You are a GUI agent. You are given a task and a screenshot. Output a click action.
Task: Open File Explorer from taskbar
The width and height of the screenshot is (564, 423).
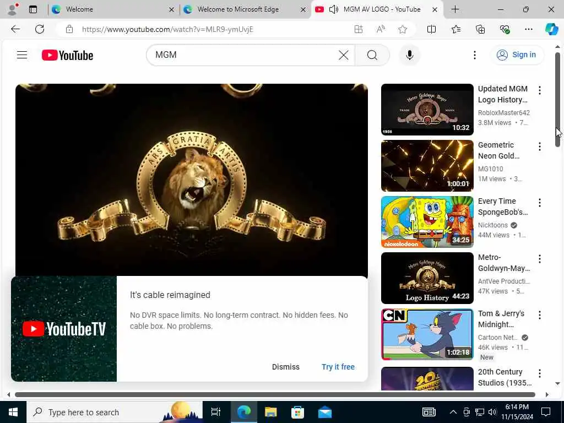[x=270, y=412]
